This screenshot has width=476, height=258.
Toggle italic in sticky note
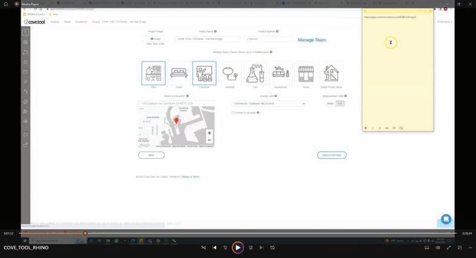tap(373, 128)
